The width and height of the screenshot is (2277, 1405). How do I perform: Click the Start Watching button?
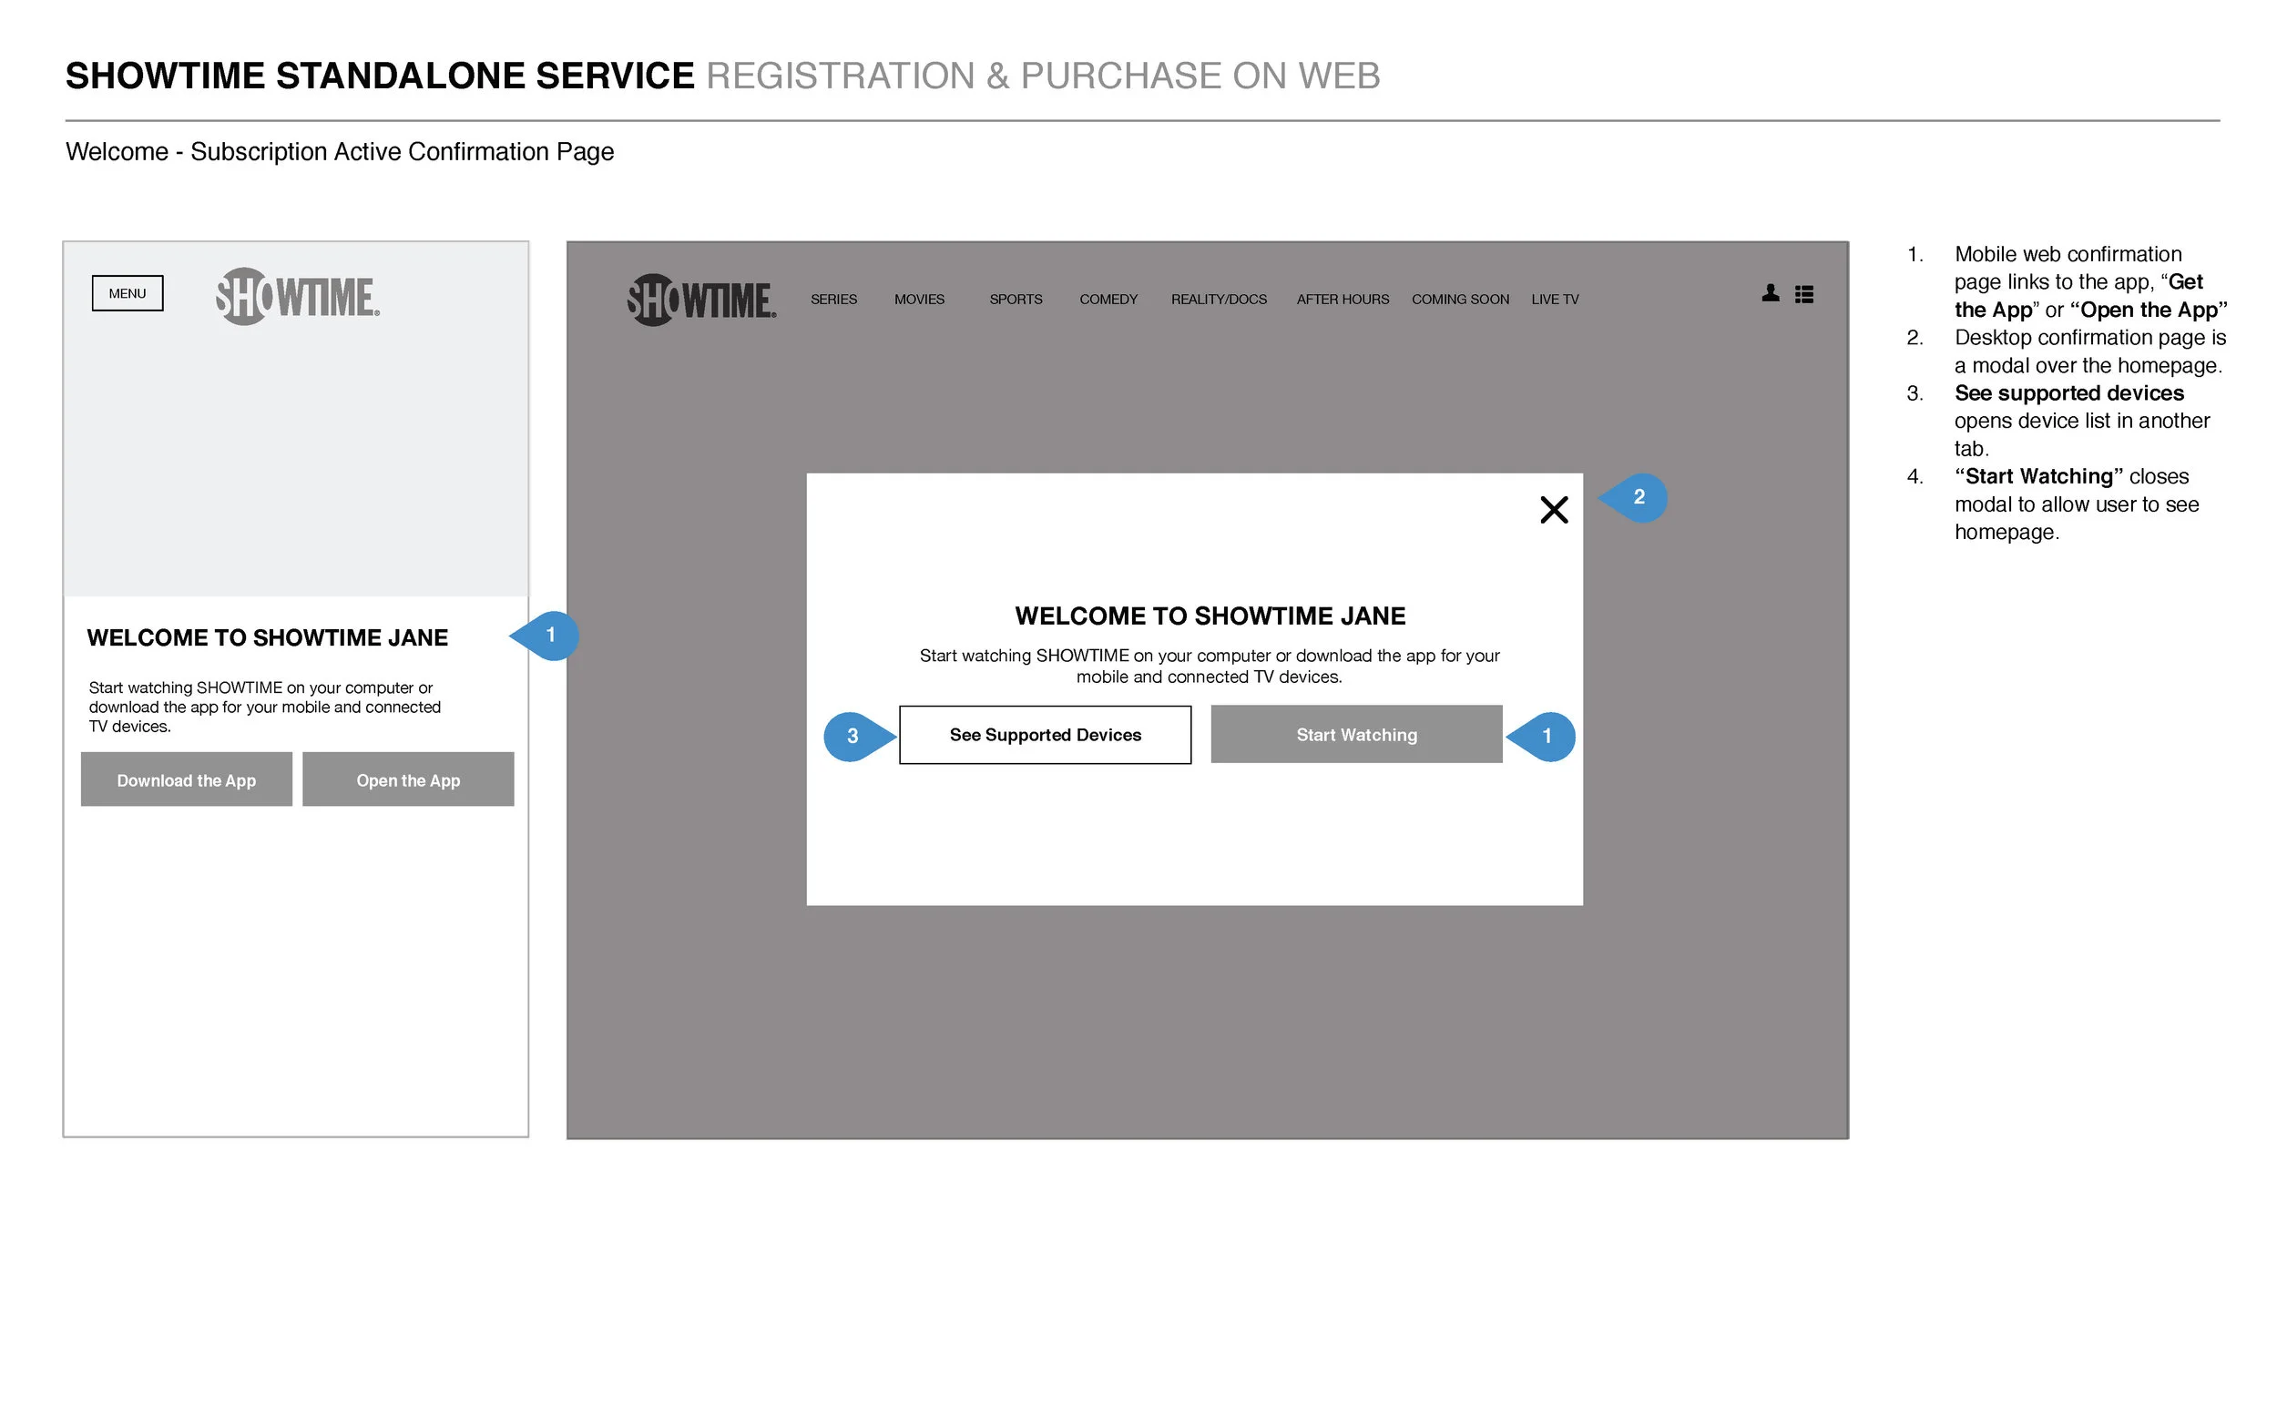[1356, 734]
